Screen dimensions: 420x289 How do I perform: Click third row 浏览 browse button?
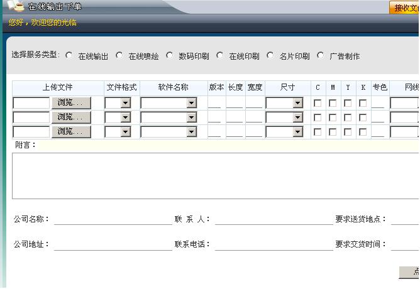pyautogui.click(x=71, y=132)
